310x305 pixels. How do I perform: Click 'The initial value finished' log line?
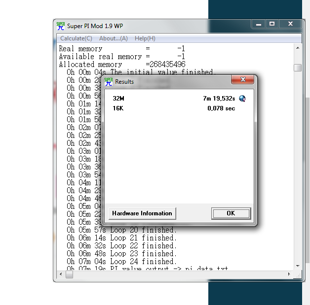pos(141,72)
